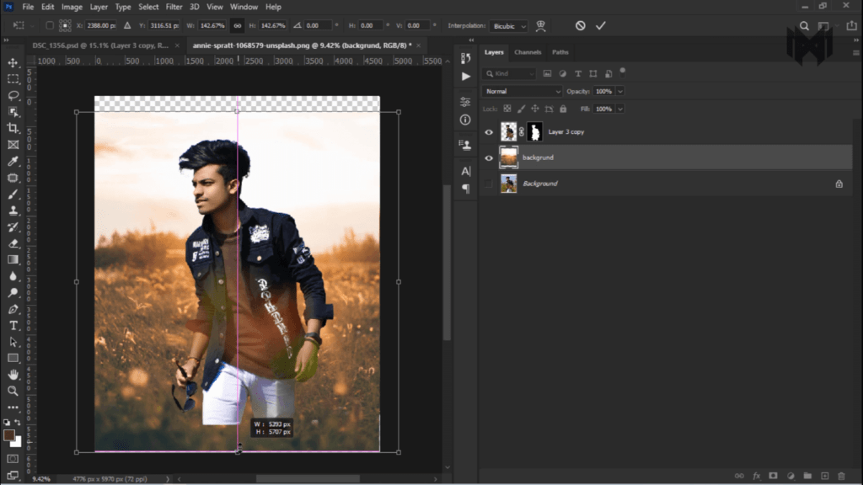Open the Actions panel play icon

point(465,77)
